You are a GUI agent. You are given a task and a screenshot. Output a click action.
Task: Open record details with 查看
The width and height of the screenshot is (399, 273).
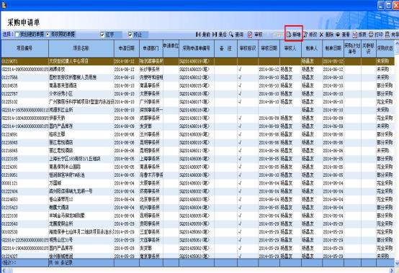[x=343, y=34]
